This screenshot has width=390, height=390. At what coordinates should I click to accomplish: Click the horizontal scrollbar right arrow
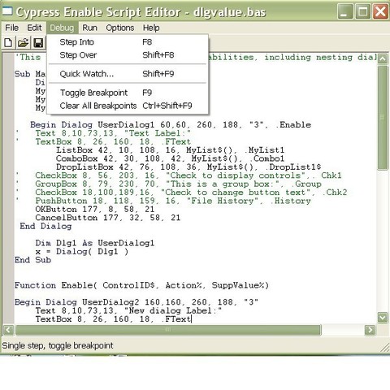tap(370, 330)
